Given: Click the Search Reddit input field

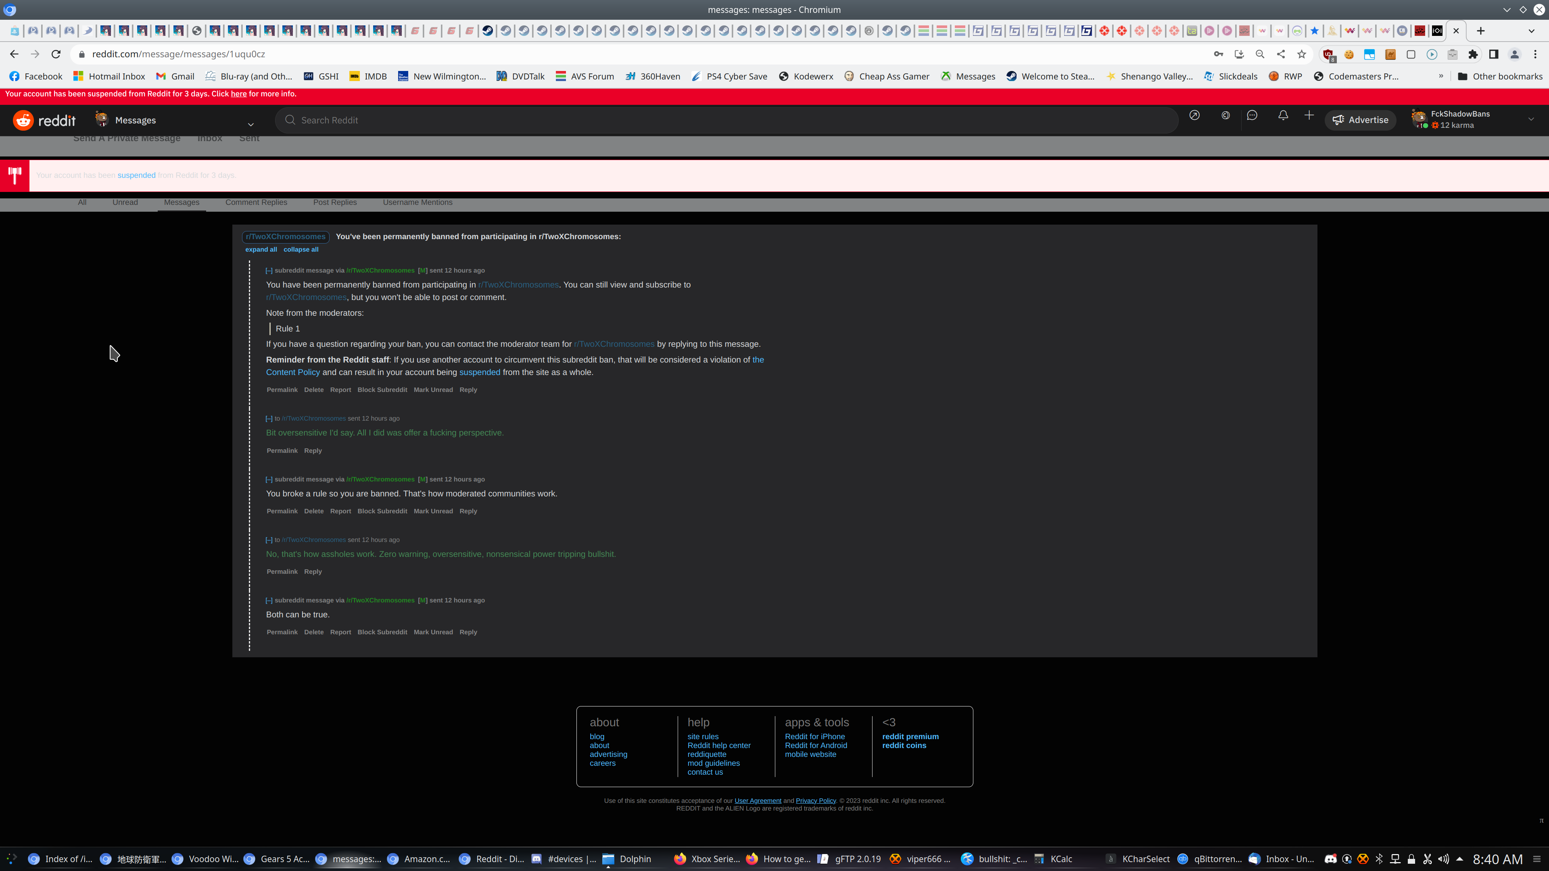Looking at the screenshot, I should (x=722, y=120).
